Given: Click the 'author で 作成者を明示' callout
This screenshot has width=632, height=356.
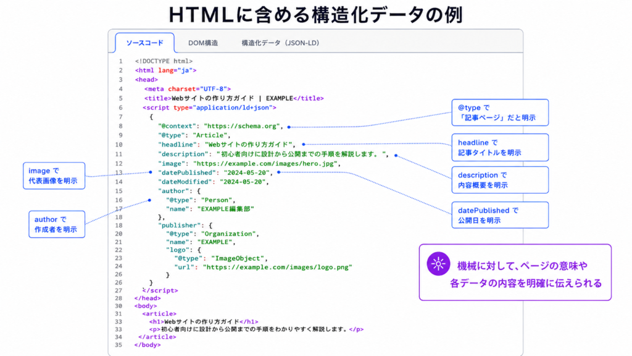Looking at the screenshot, I should (57, 224).
